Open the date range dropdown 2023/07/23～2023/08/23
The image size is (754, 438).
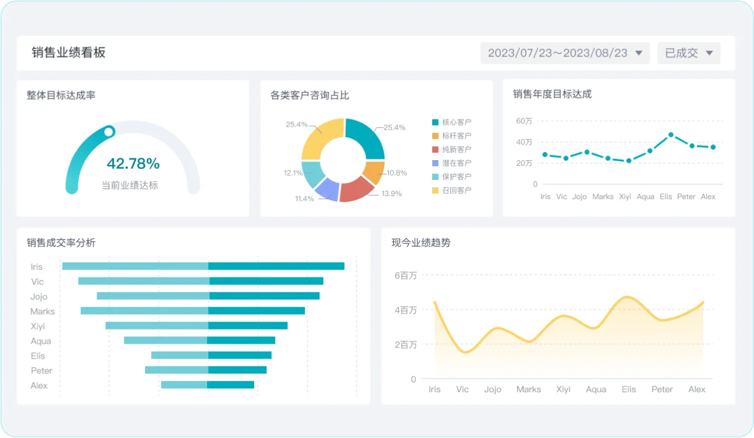tap(565, 53)
